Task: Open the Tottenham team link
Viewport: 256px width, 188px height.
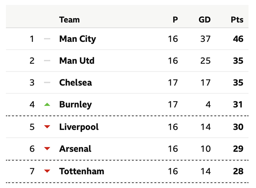Action: (x=81, y=171)
